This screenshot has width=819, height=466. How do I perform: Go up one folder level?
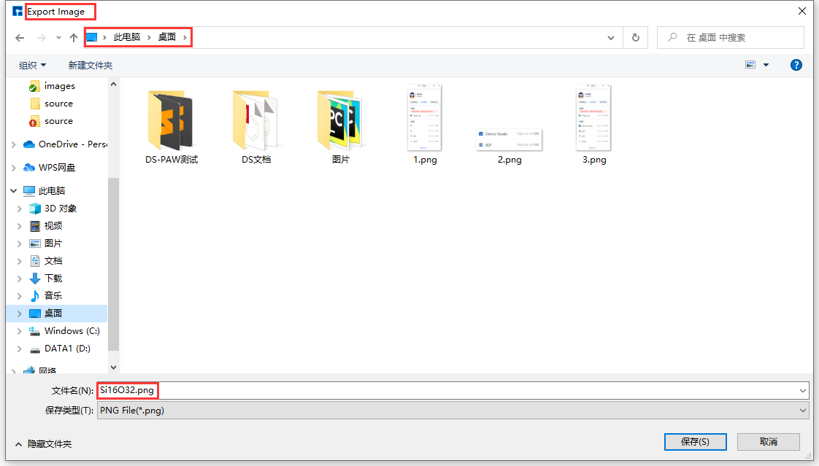pyautogui.click(x=74, y=38)
